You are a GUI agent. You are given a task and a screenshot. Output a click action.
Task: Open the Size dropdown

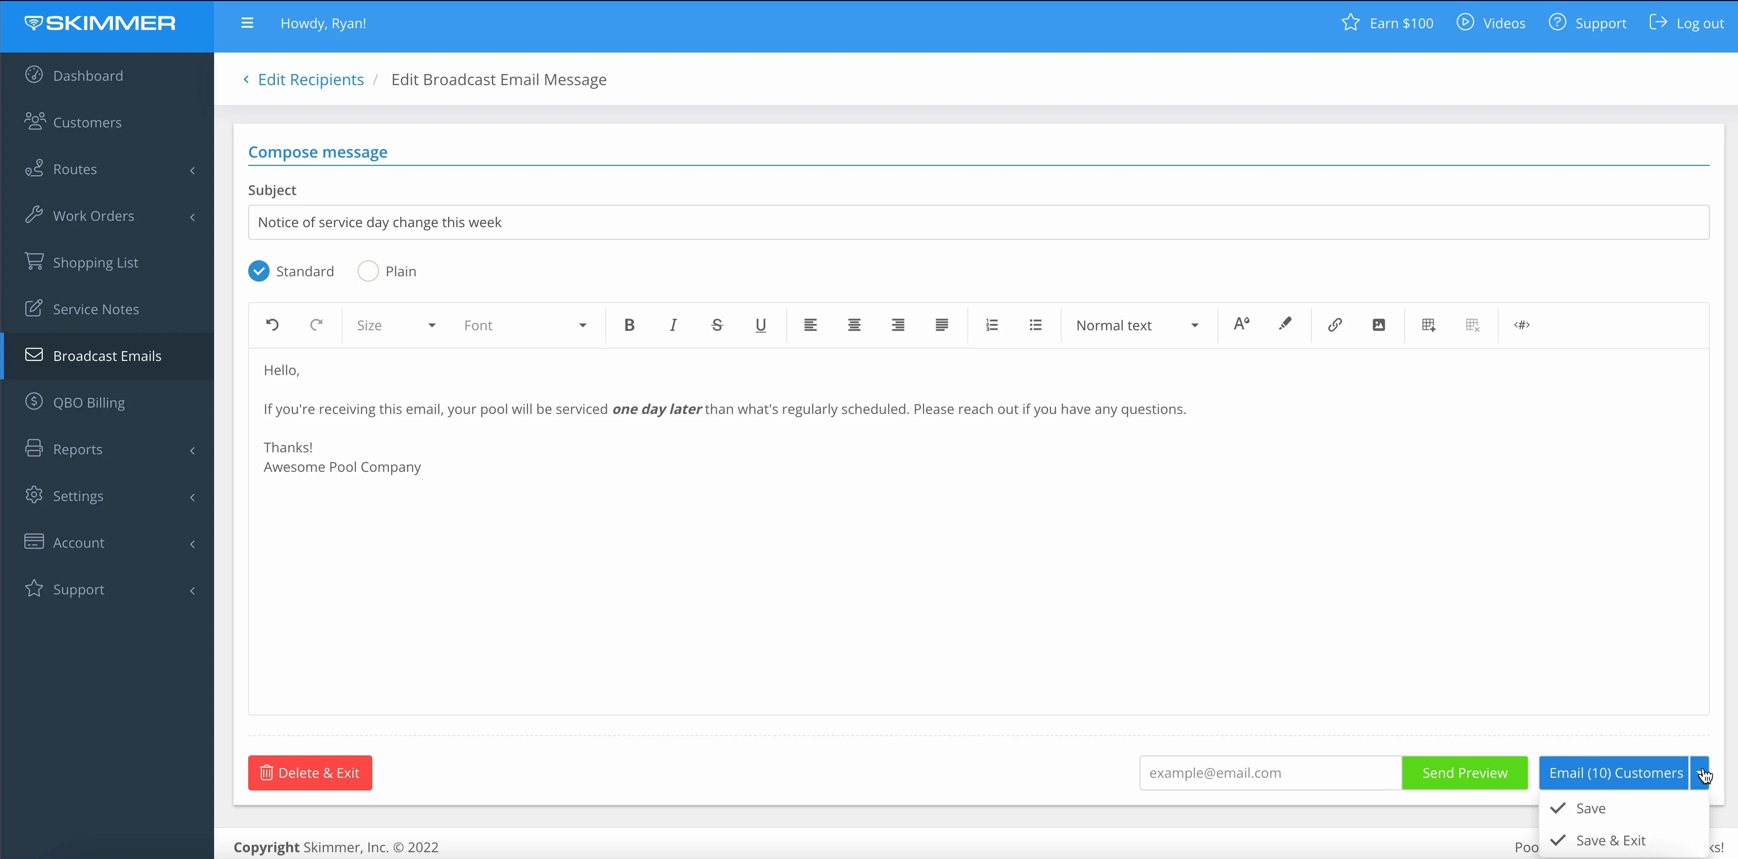click(x=396, y=325)
